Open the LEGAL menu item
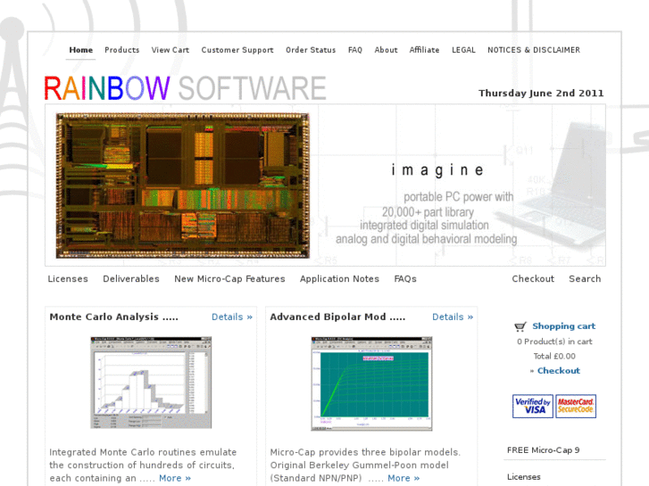This screenshot has height=486, width=649. coord(463,50)
